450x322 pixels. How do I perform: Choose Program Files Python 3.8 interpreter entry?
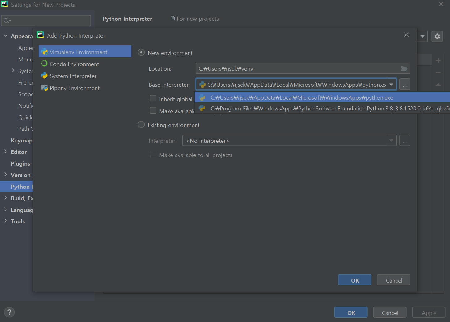(322, 108)
